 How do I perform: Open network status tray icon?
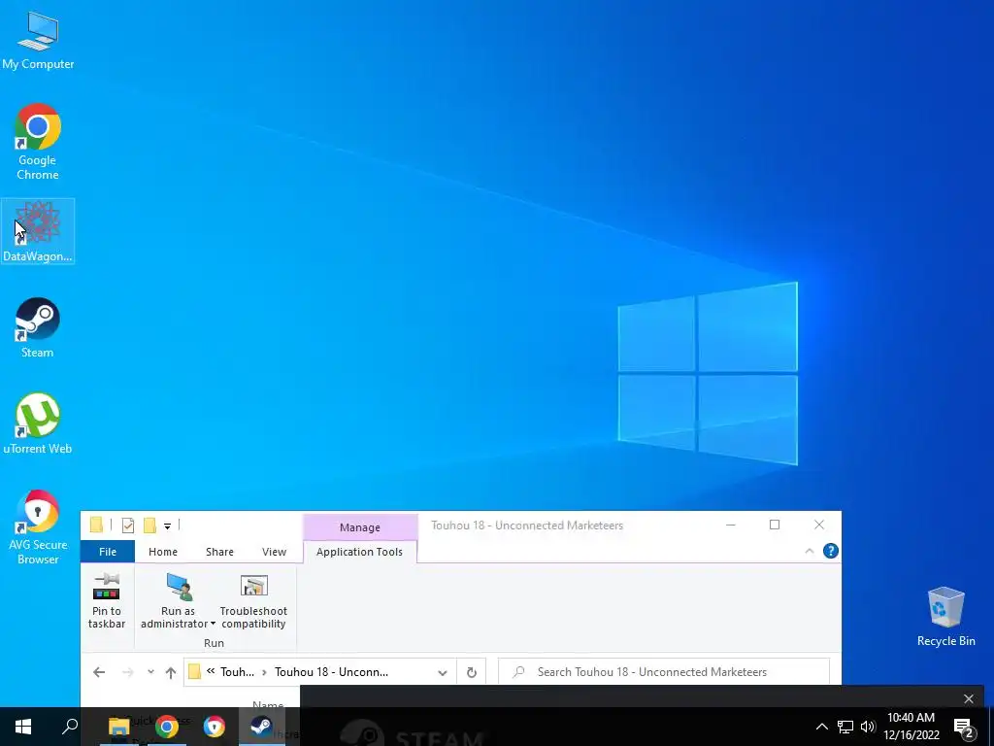point(845,727)
